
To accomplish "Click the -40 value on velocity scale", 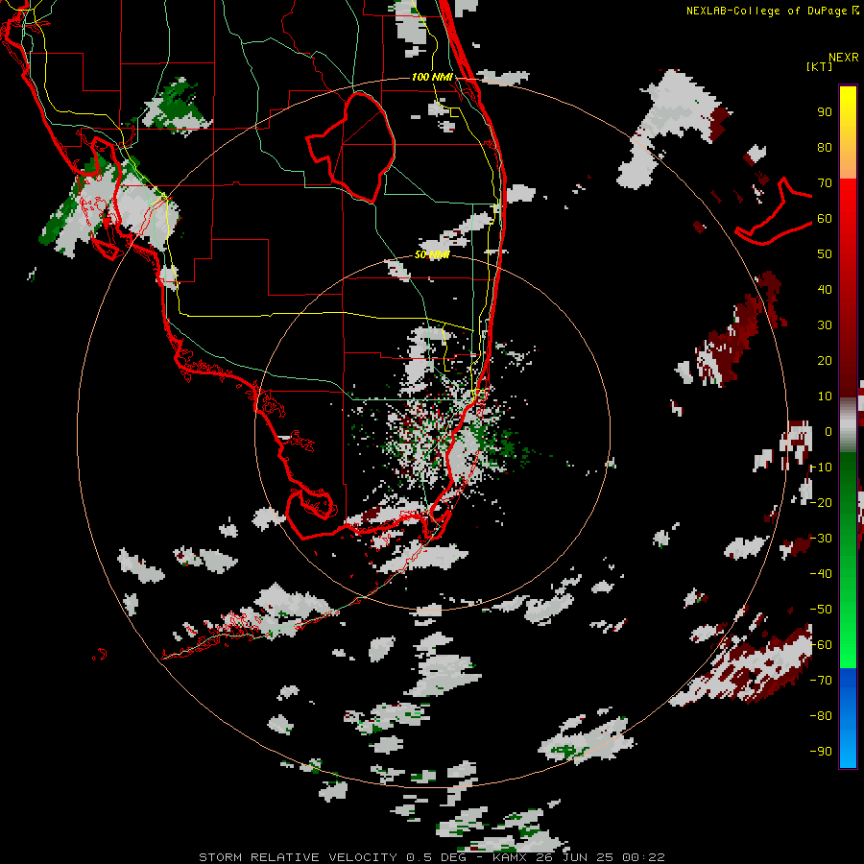I will [821, 574].
